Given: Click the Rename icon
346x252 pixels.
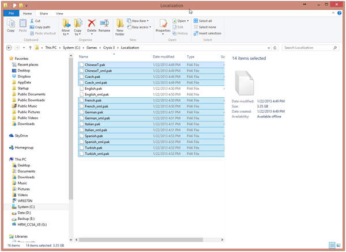Looking at the screenshot, I should tap(104, 24).
